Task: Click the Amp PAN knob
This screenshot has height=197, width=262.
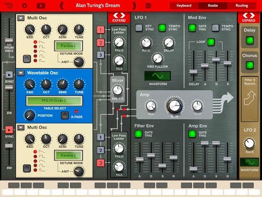Action: [197, 106]
